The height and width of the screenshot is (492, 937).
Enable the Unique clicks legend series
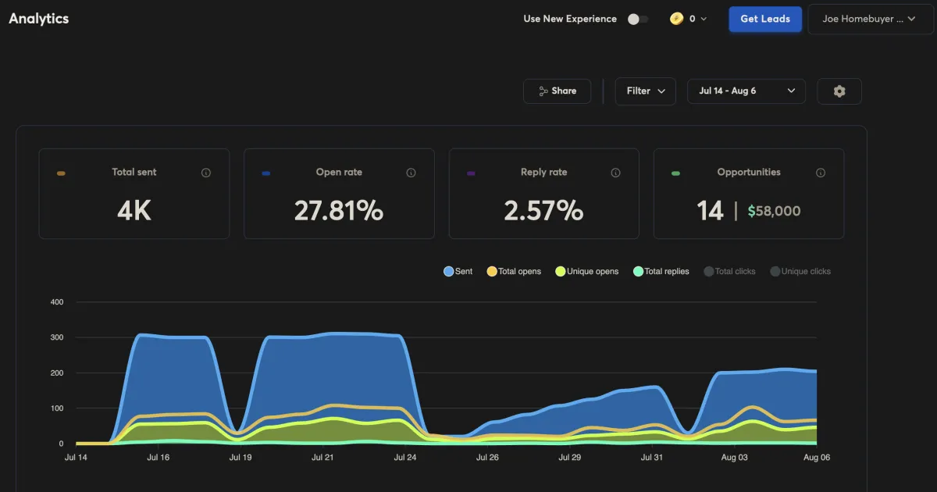800,272
